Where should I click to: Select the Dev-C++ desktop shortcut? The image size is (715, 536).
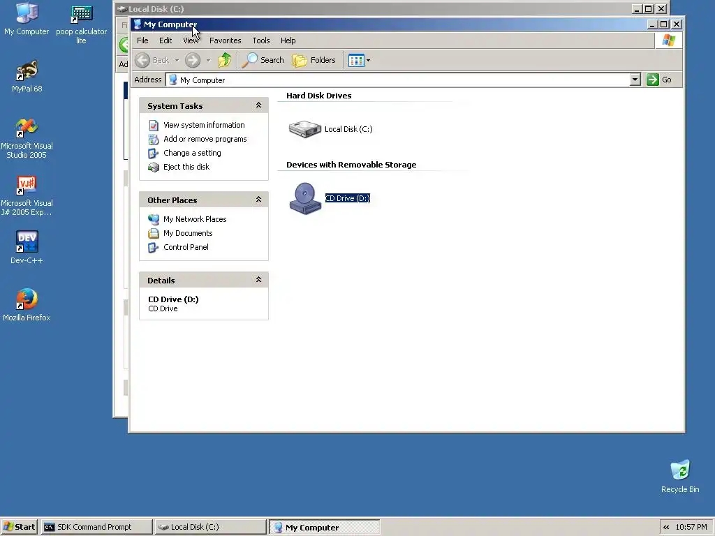(x=27, y=248)
